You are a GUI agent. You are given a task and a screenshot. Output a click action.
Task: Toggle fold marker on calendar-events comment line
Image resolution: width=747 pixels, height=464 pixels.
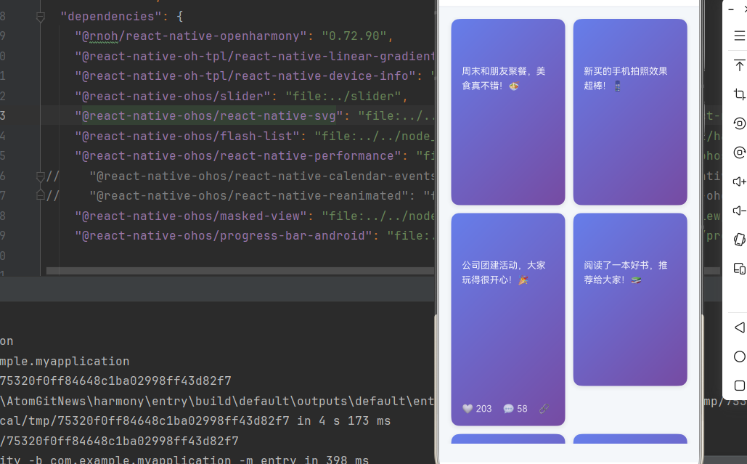point(41,176)
